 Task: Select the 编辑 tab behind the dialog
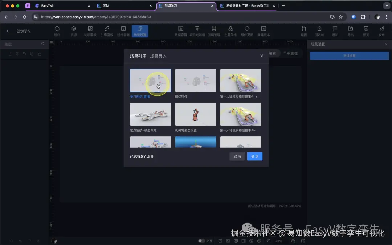click(x=272, y=53)
